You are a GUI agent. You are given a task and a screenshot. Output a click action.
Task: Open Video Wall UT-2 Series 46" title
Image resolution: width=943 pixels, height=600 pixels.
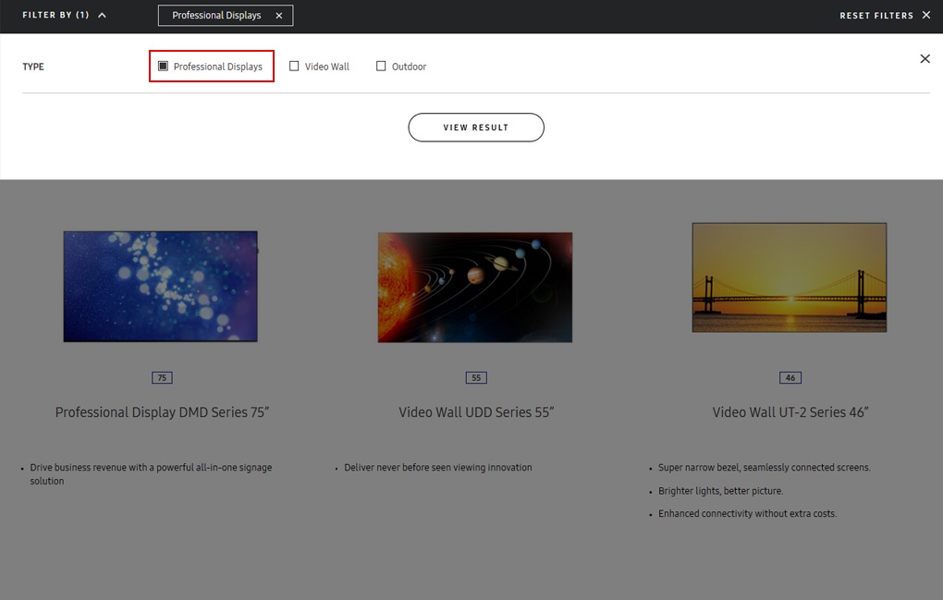pos(790,412)
